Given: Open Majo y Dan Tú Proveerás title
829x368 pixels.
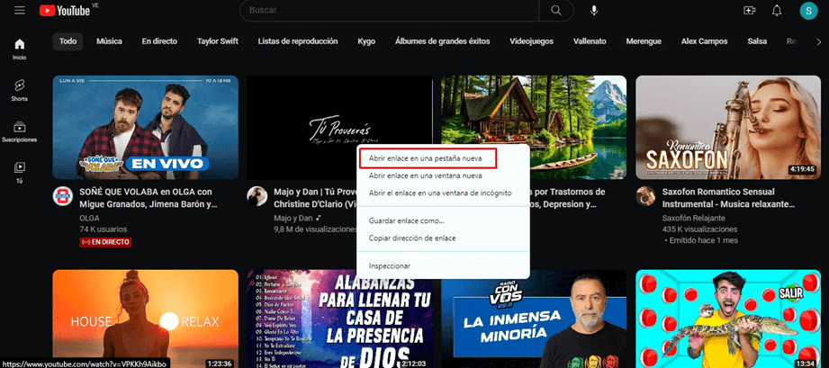Looking at the screenshot, I should pos(315,198).
